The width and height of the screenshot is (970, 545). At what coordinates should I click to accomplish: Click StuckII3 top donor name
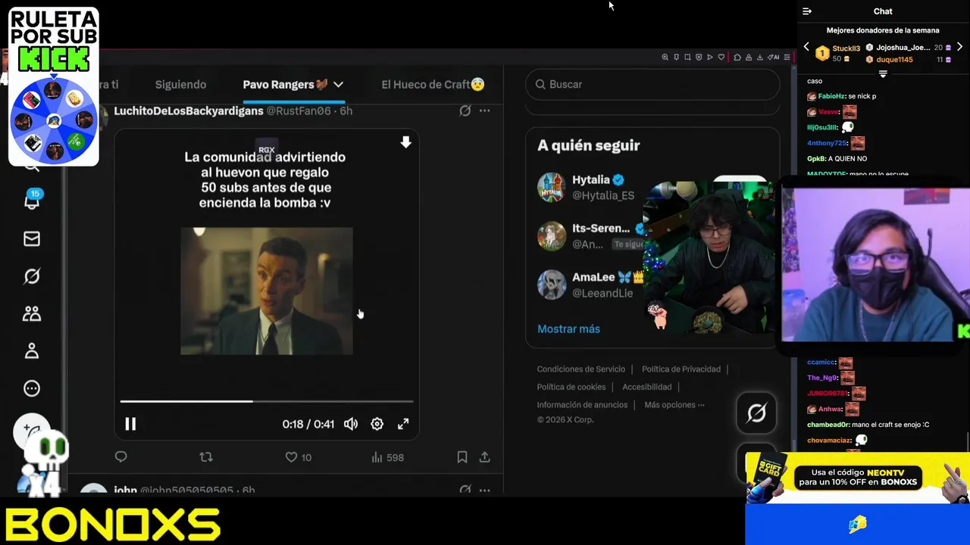click(x=846, y=48)
